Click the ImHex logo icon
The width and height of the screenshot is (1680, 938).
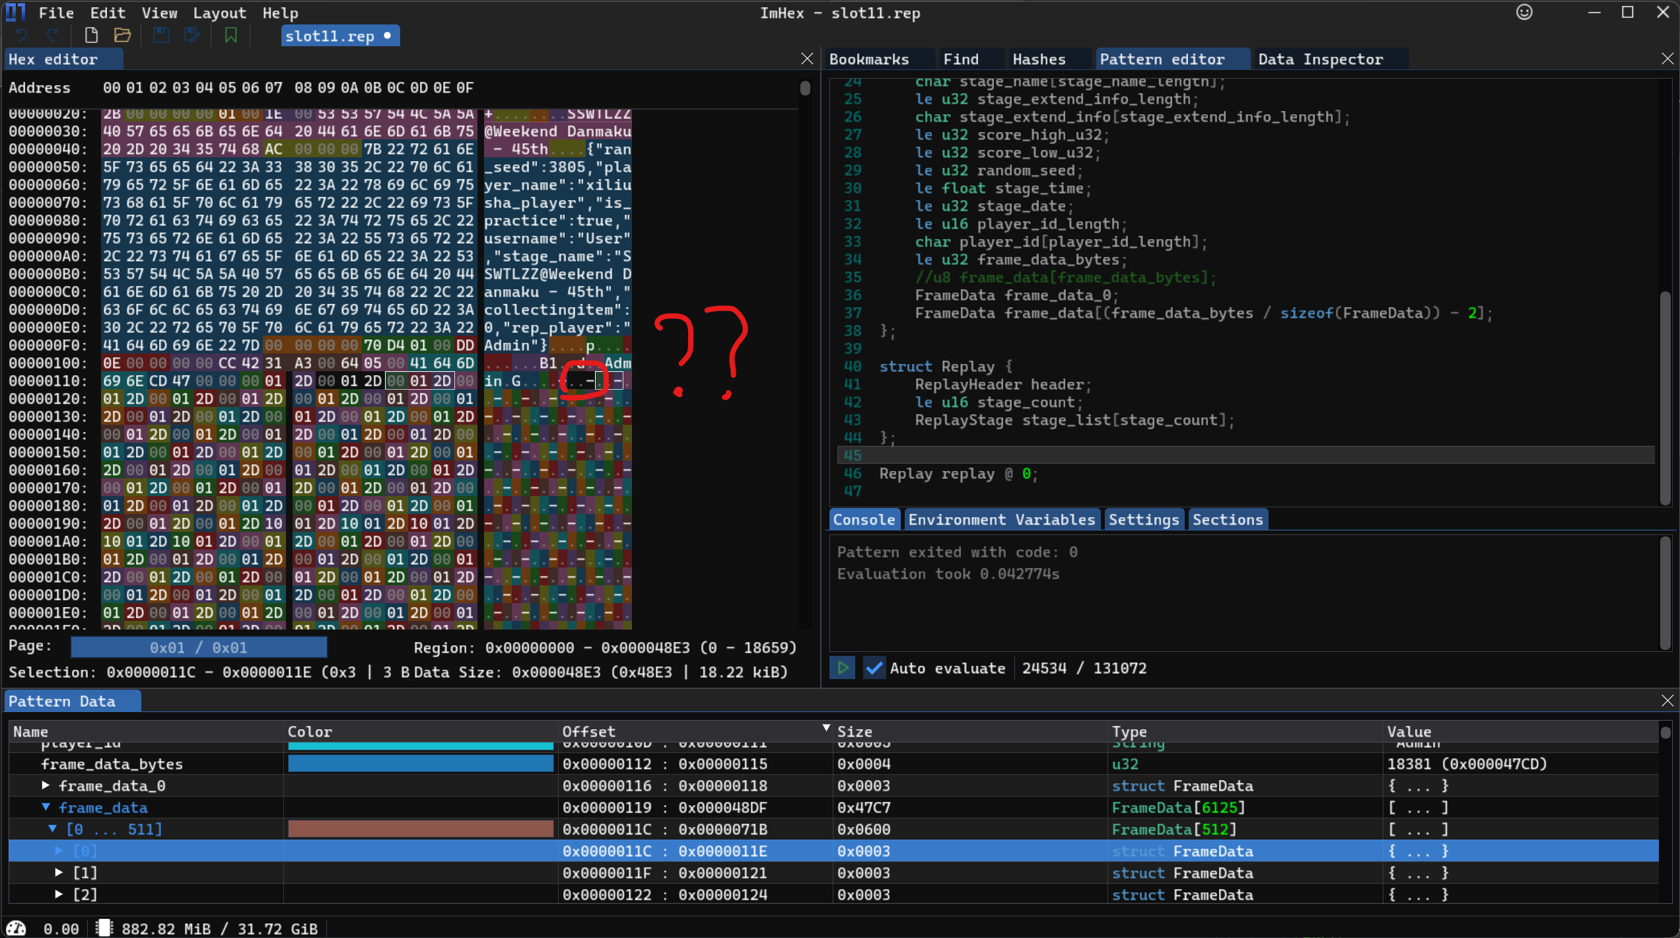click(x=15, y=12)
